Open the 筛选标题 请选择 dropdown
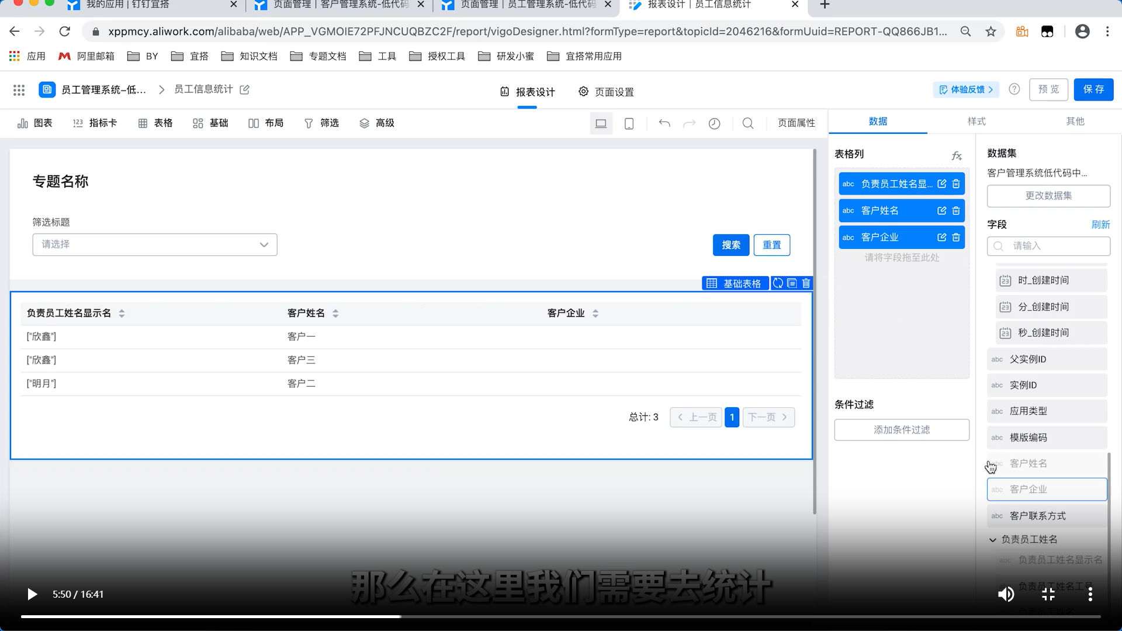 [155, 244]
